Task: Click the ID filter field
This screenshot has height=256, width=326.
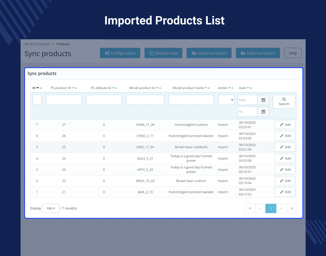Action: tap(37, 100)
